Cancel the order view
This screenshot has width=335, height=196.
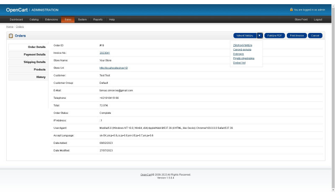[x=315, y=35]
